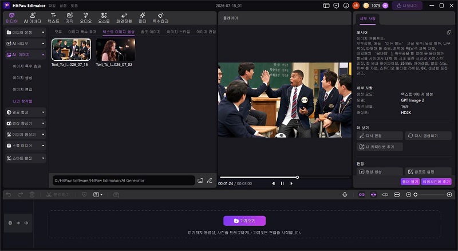Click the pencil edit-path icon
This screenshot has width=458, height=251.
coord(210,181)
